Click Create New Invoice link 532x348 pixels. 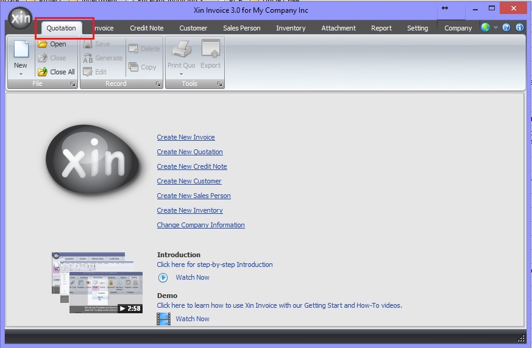tap(186, 137)
